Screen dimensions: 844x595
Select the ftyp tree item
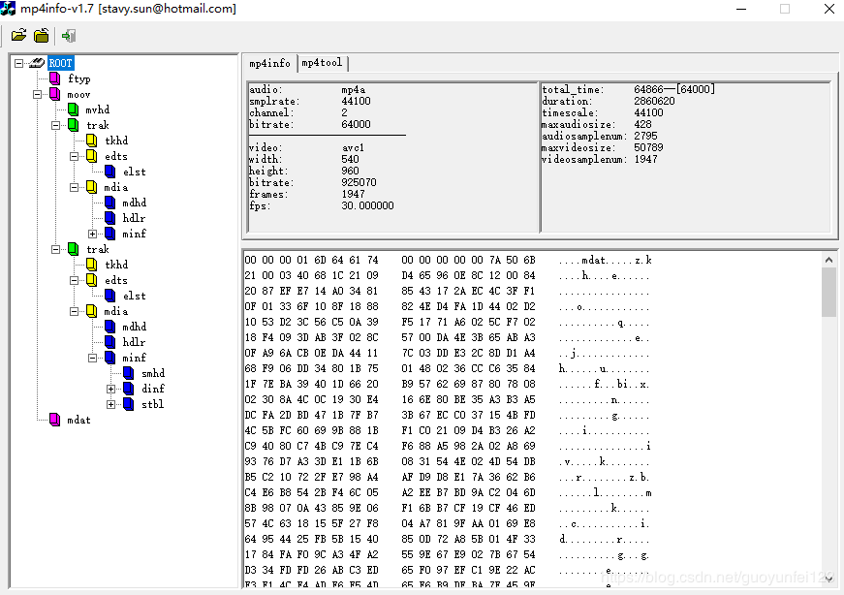pos(79,78)
